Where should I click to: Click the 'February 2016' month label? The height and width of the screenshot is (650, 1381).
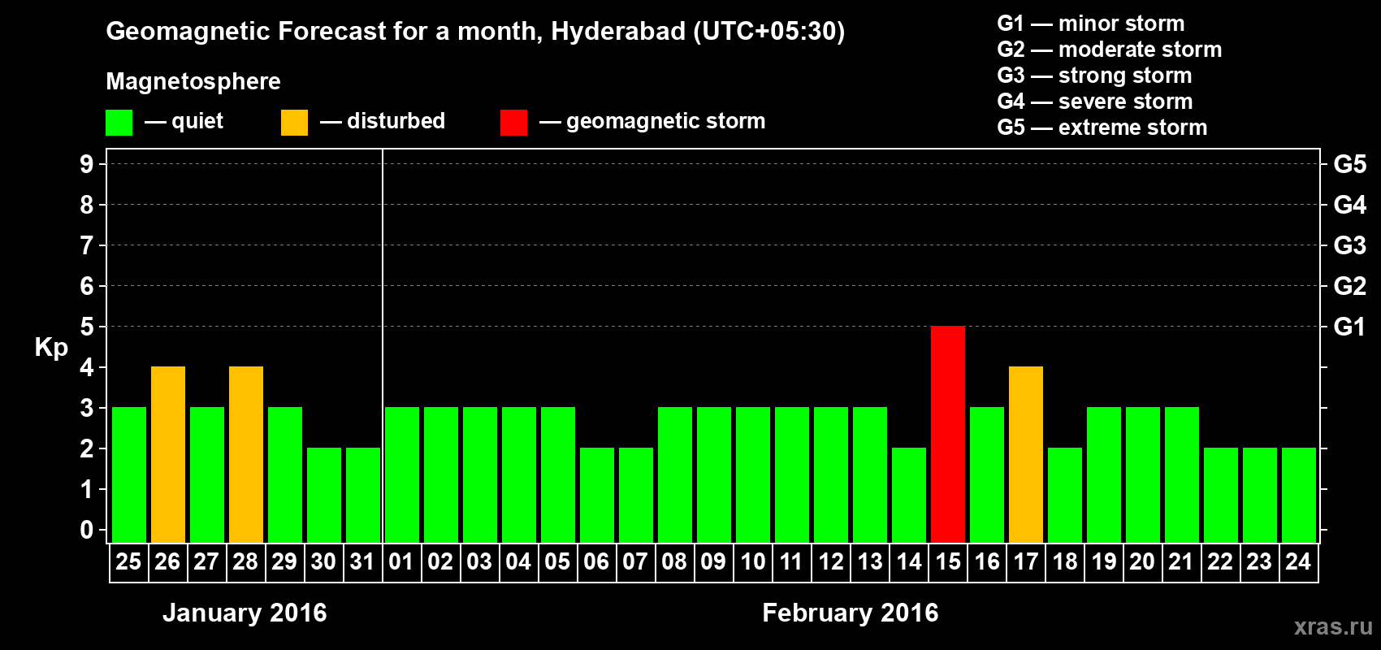(x=851, y=613)
